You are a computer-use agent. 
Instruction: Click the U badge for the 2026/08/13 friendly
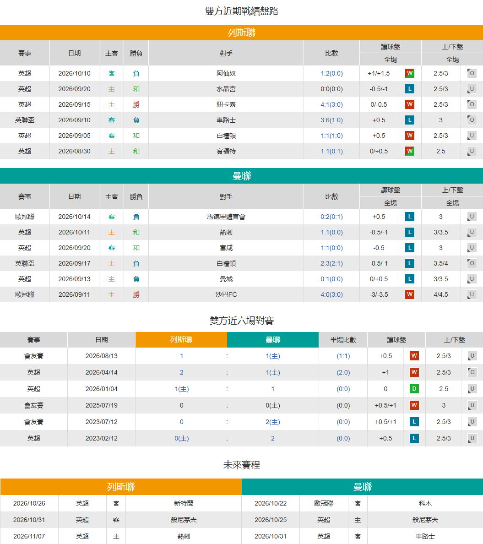[472, 356]
